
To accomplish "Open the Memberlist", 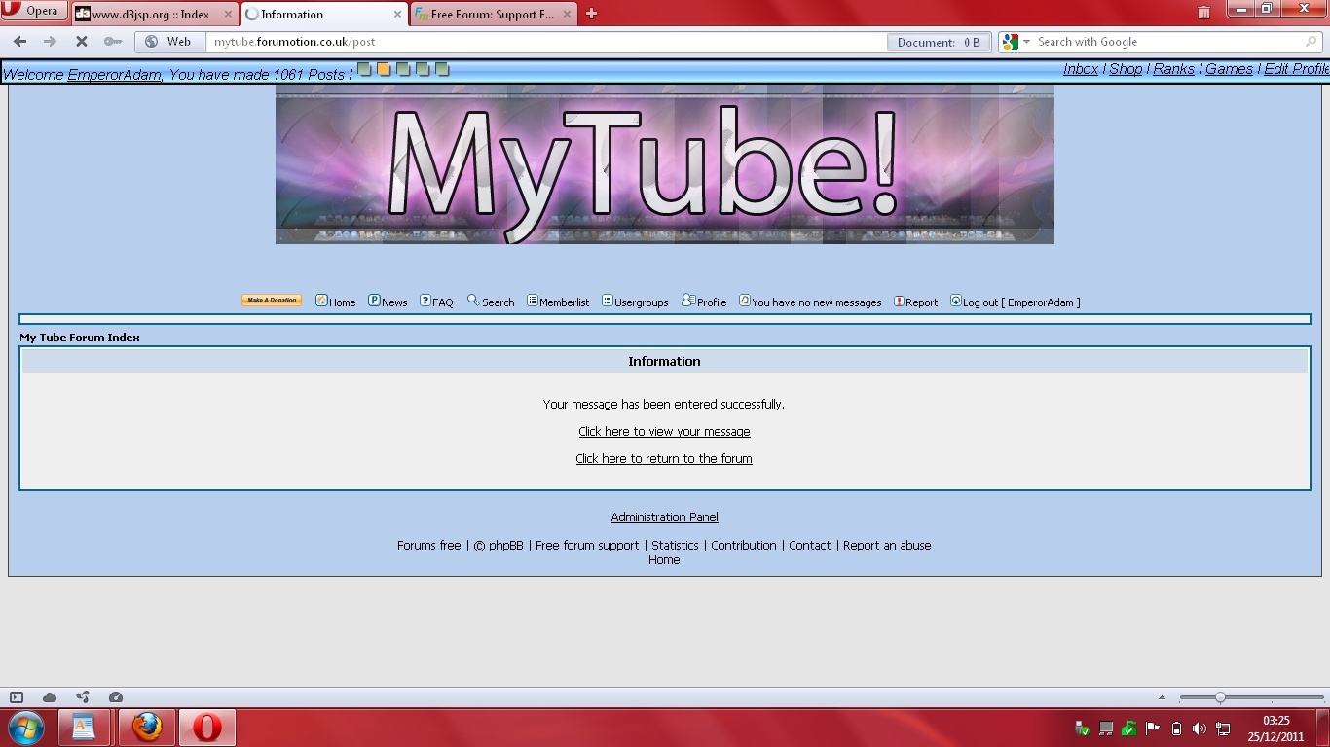I will [564, 302].
